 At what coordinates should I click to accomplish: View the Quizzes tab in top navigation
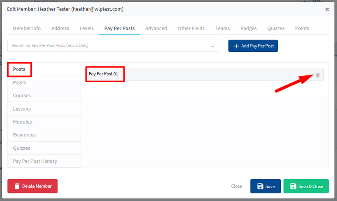276,28
